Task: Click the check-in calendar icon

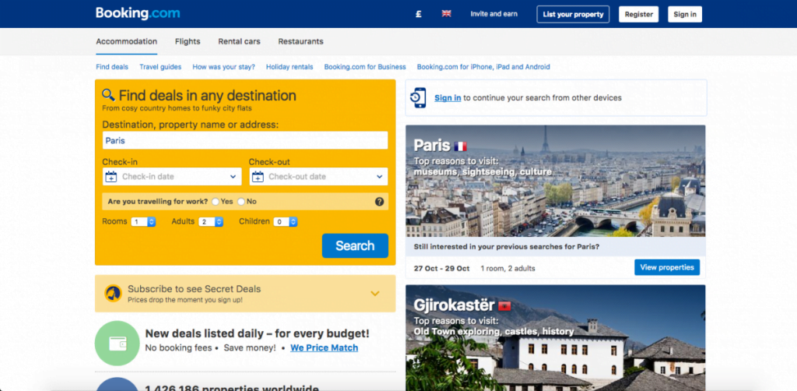Action: pos(111,177)
